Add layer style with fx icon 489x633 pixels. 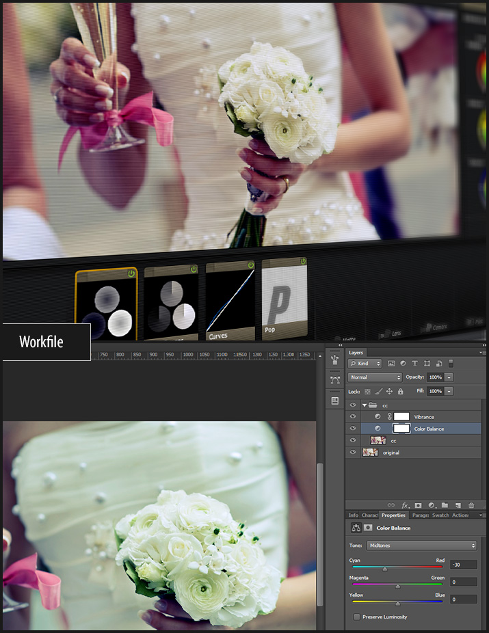point(405,505)
